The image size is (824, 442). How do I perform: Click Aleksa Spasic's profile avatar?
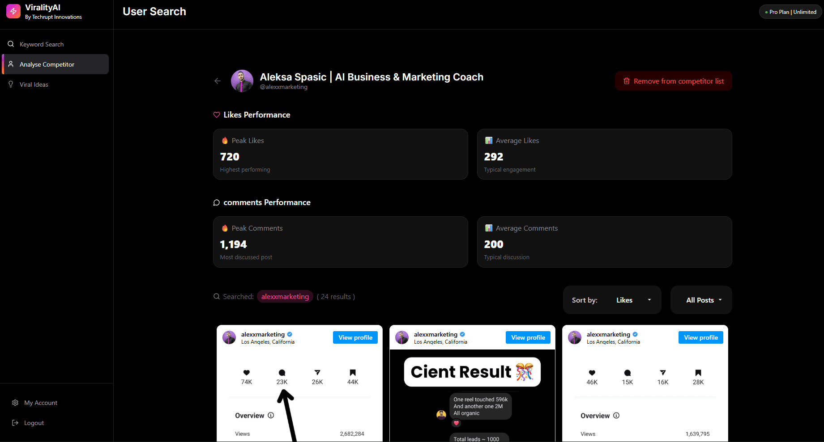(x=242, y=81)
